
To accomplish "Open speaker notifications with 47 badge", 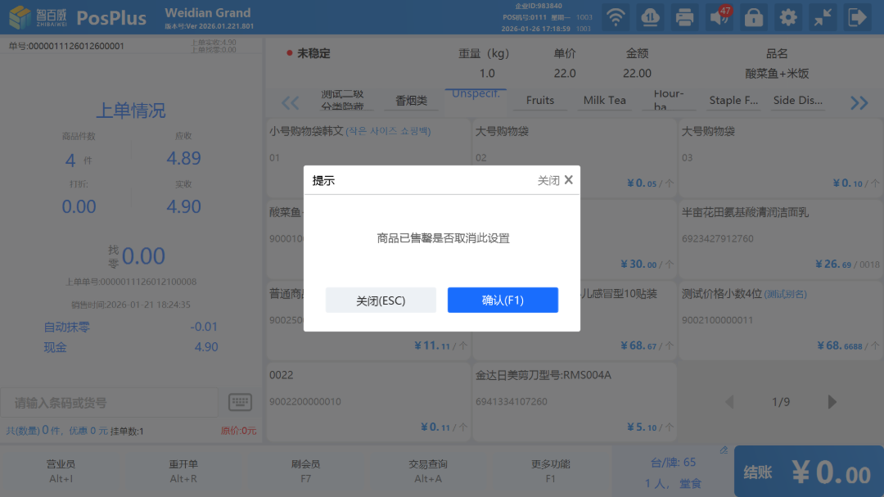I will (x=719, y=17).
